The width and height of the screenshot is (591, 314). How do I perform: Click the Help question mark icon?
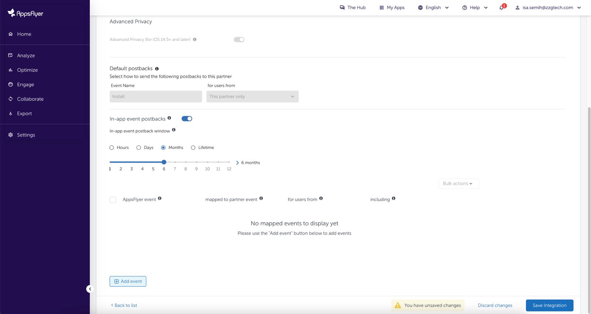click(x=465, y=7)
